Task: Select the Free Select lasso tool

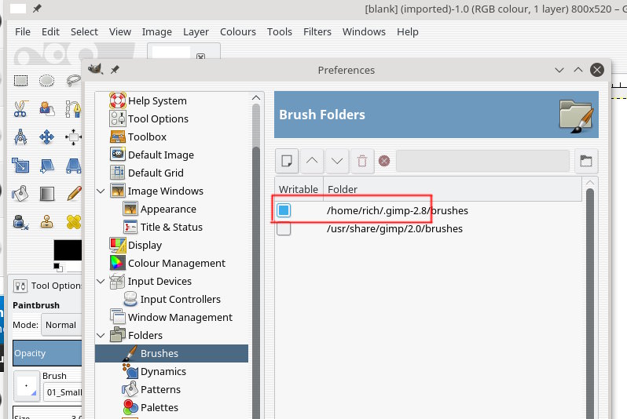Action: (74, 81)
